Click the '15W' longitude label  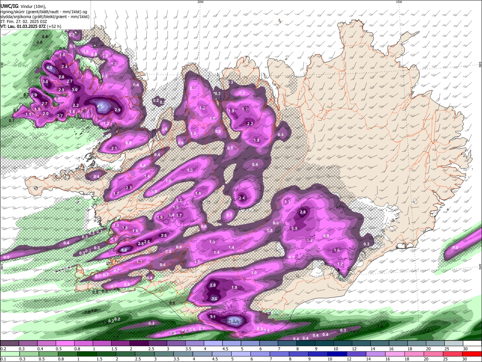[x=399, y=2]
